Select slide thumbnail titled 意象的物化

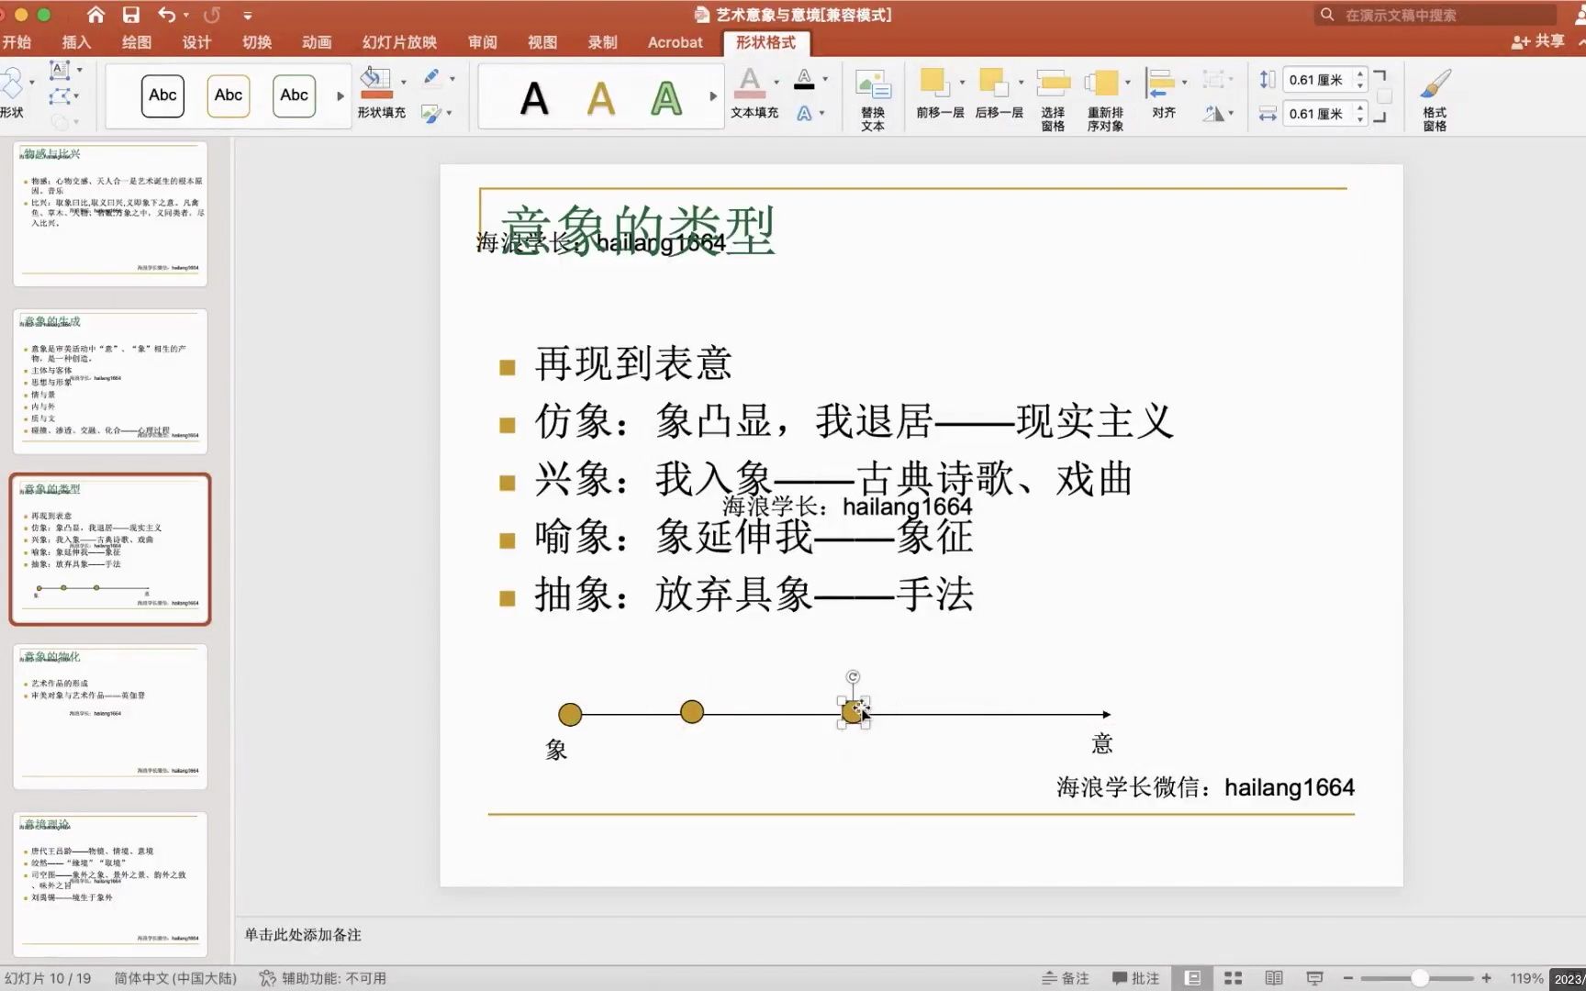[110, 717]
